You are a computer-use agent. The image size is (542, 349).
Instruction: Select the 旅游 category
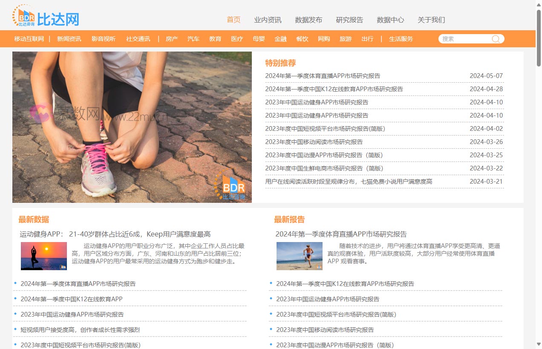(345, 39)
